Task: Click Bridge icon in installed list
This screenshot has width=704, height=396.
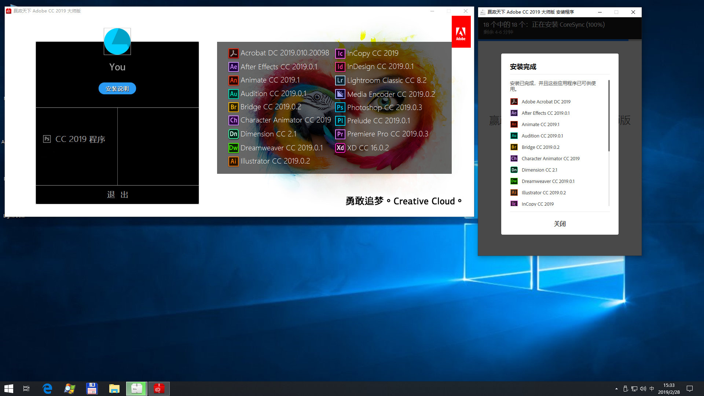Action: click(x=514, y=147)
